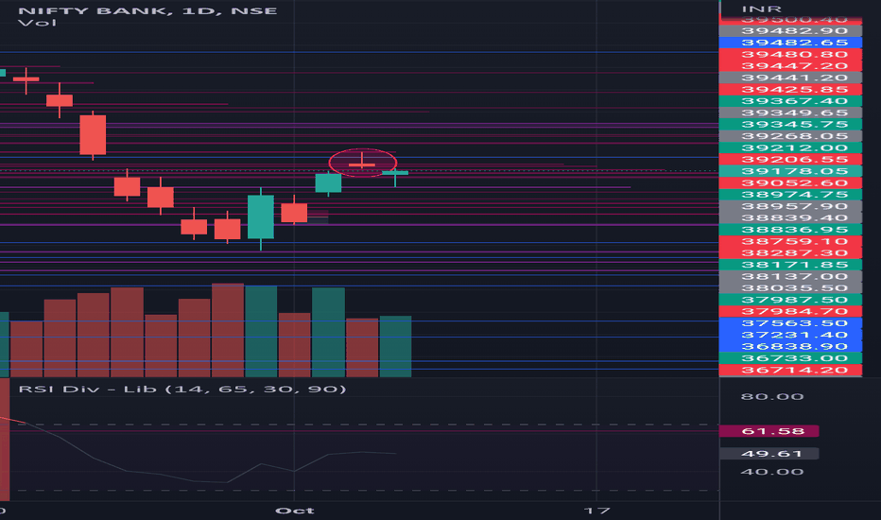Select the 39212.00 price label

point(790,147)
